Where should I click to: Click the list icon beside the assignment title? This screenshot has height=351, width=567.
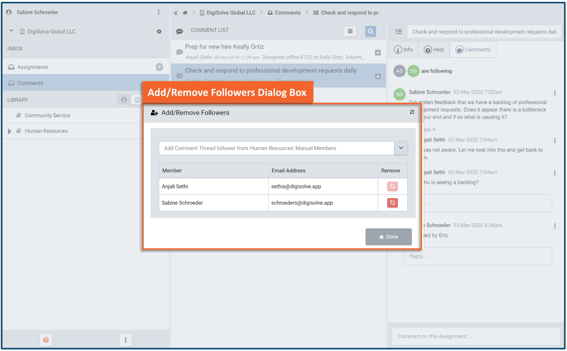pyautogui.click(x=399, y=32)
